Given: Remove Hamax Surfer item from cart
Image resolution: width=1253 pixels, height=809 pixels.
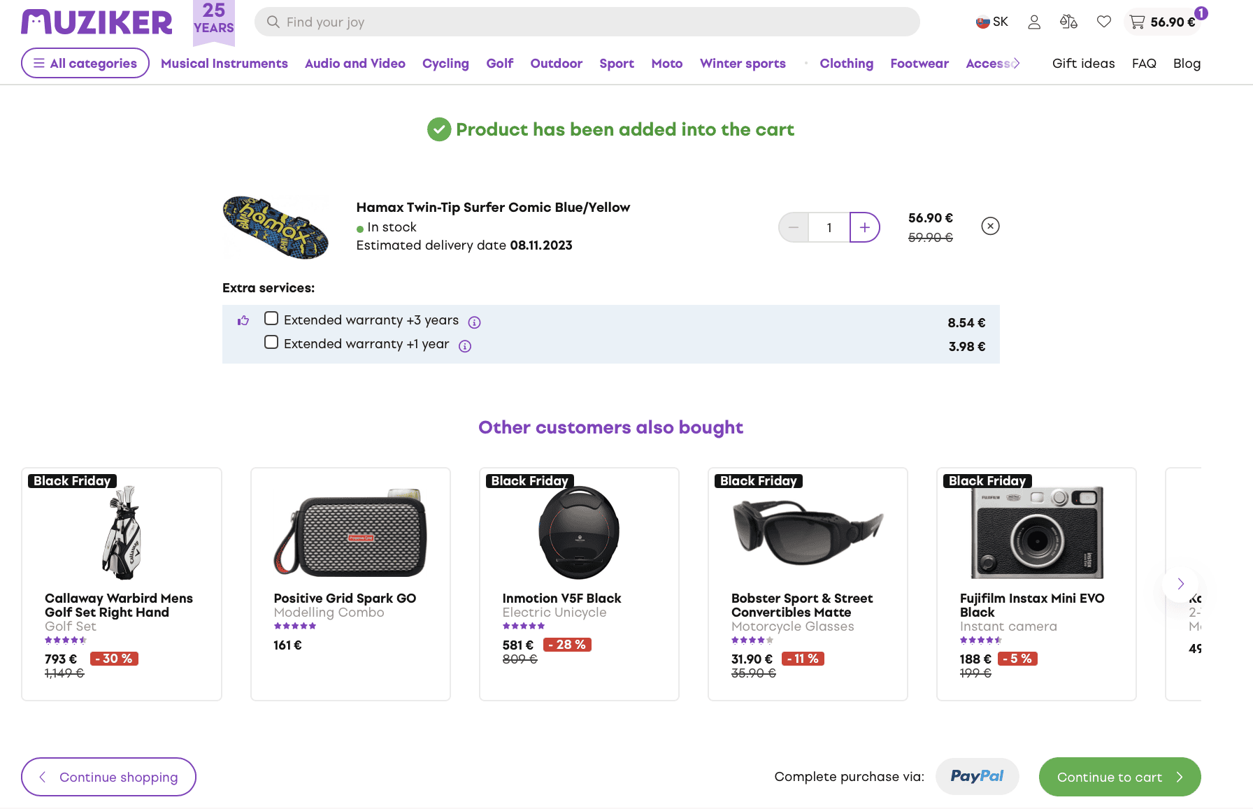Looking at the screenshot, I should tap(990, 226).
